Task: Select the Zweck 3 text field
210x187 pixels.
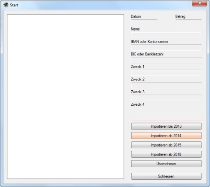Action: coord(166,98)
